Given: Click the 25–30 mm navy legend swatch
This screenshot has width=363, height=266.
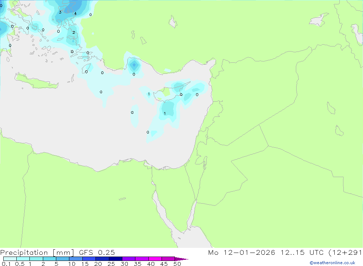Looking at the screenshot, I should [115, 259].
